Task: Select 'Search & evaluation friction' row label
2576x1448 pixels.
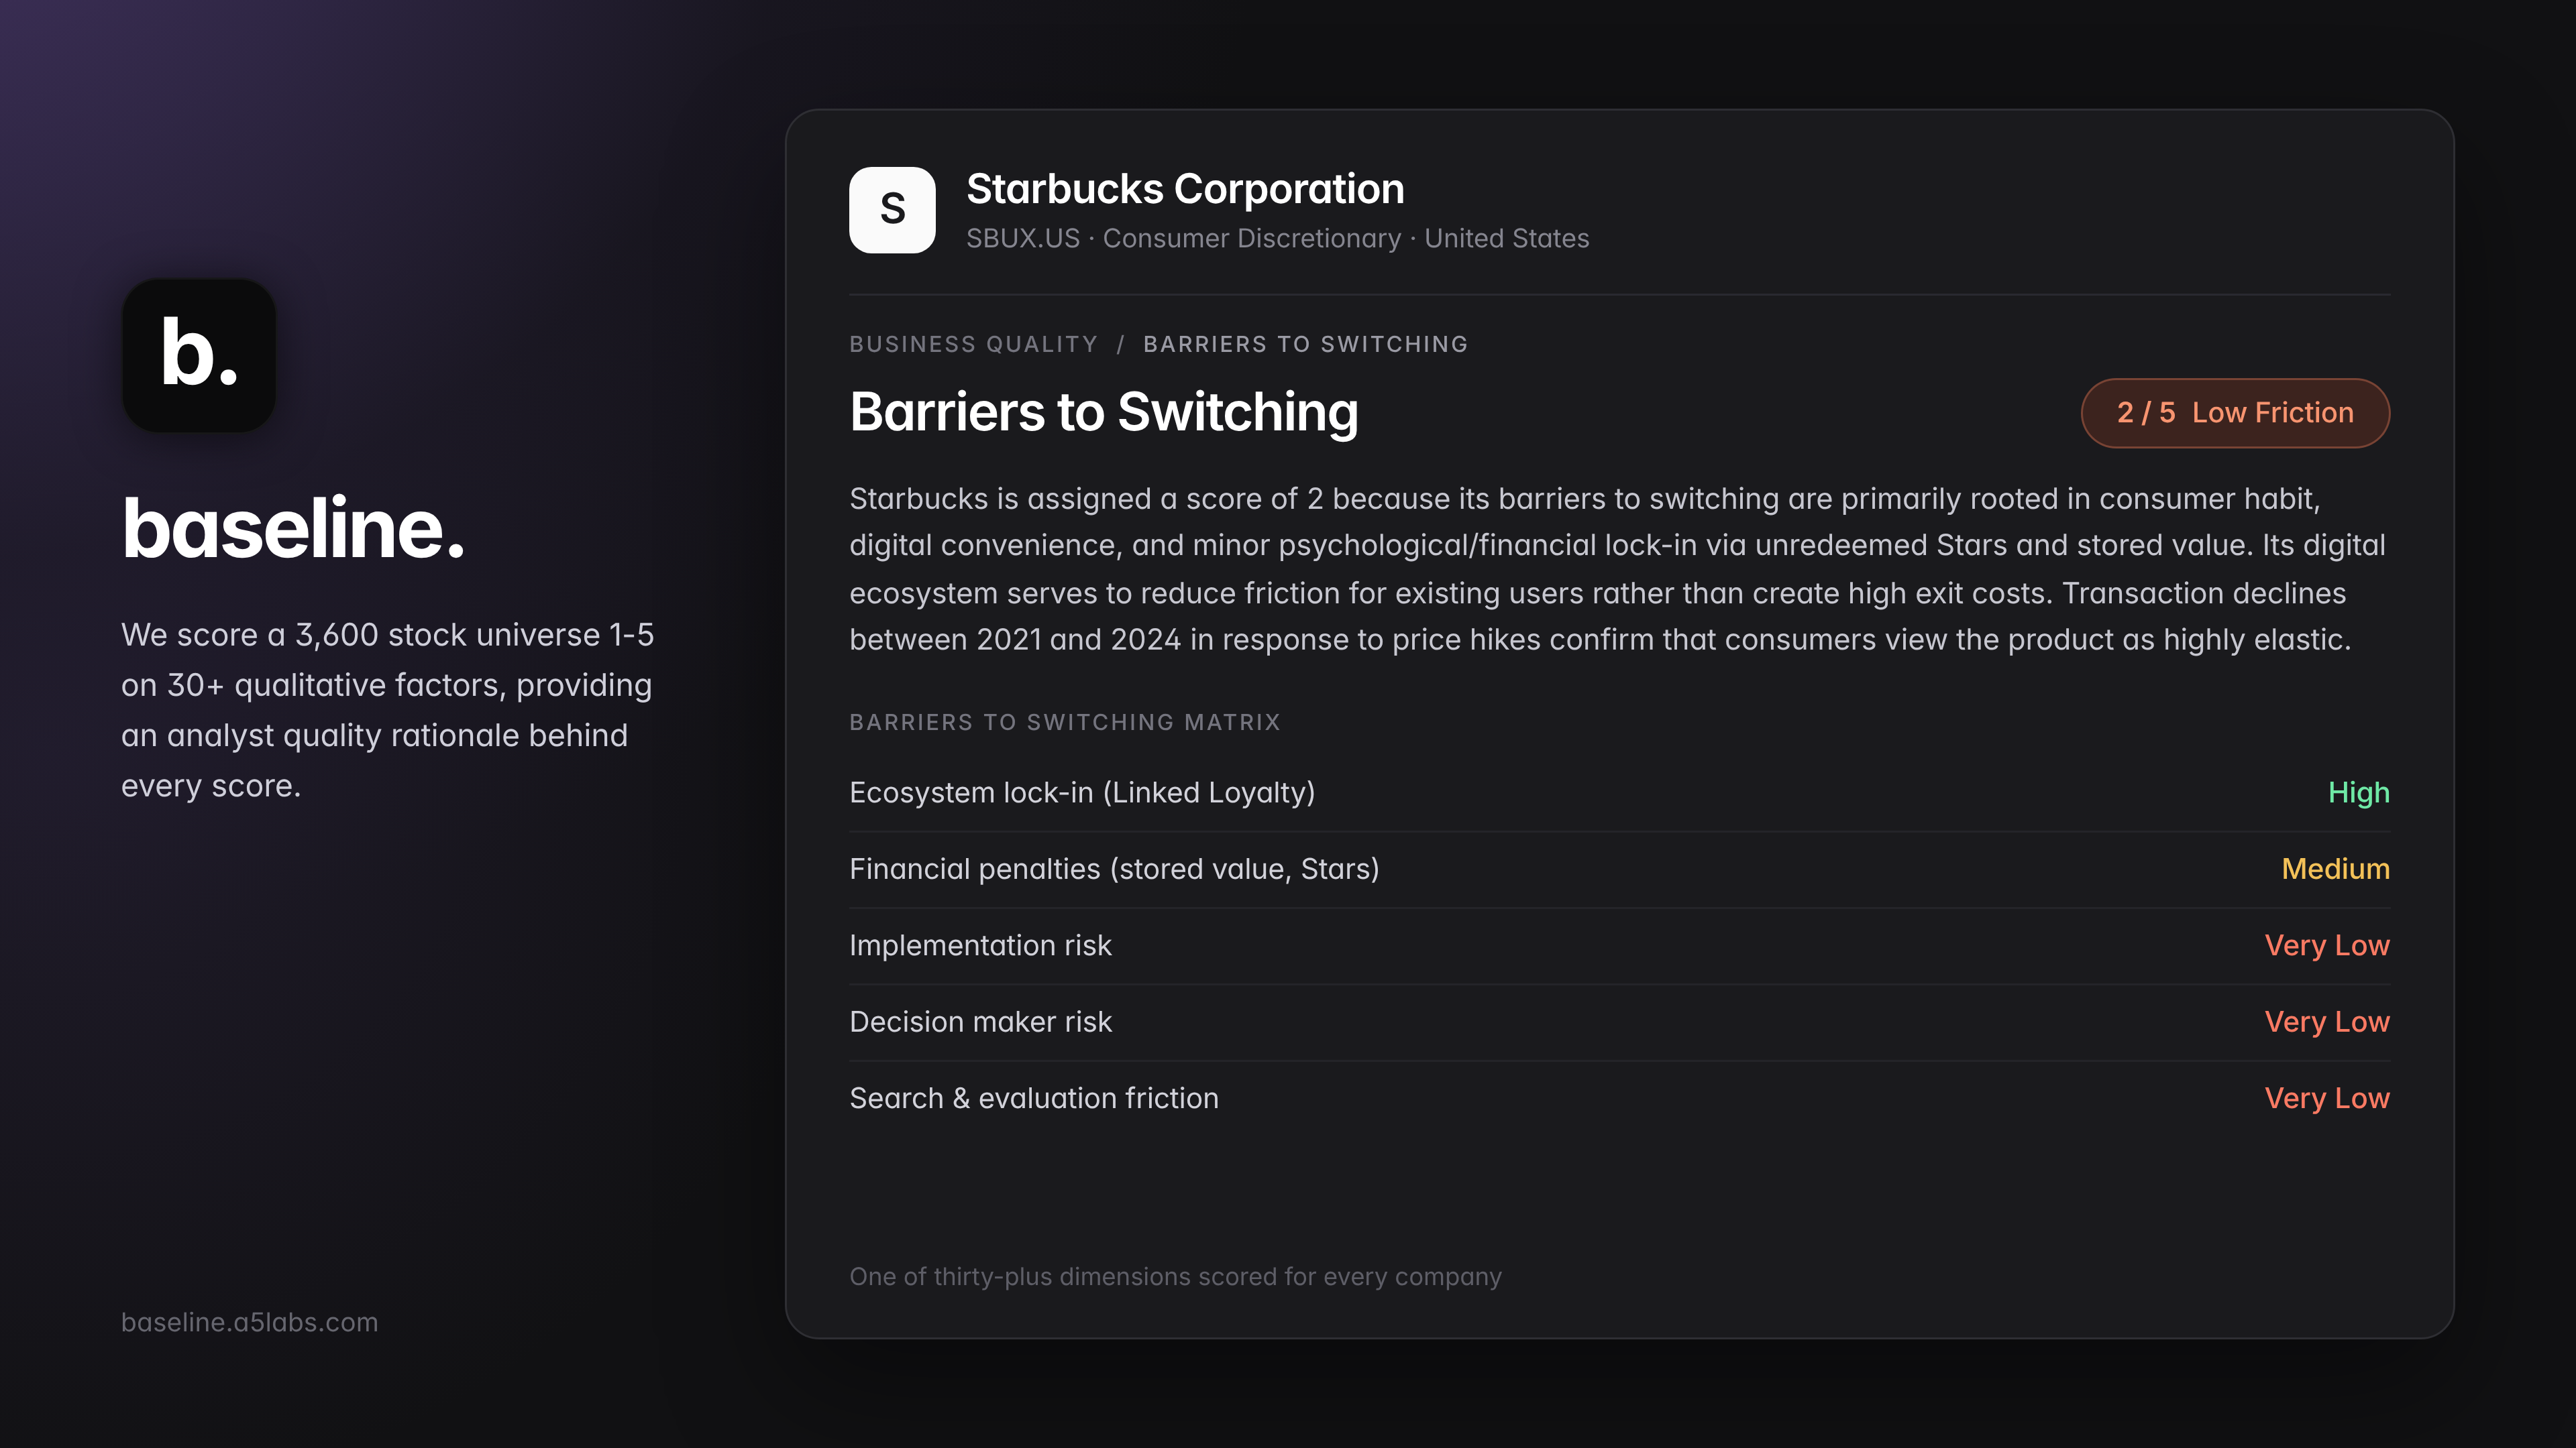Action: [1034, 1098]
